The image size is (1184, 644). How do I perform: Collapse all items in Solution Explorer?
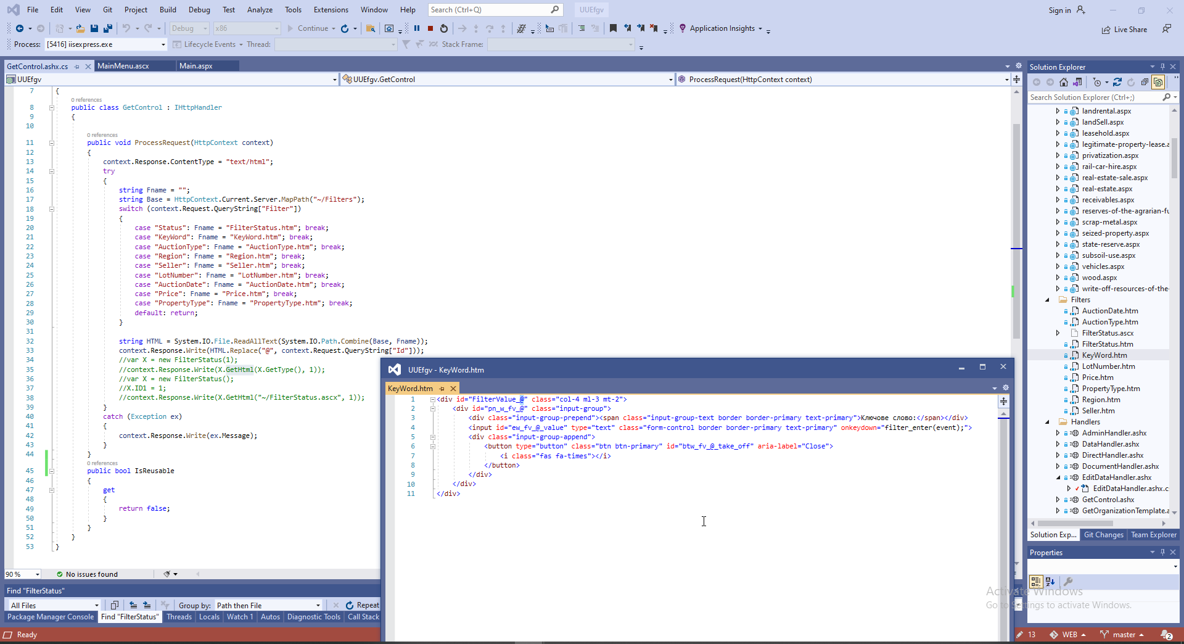1145,82
